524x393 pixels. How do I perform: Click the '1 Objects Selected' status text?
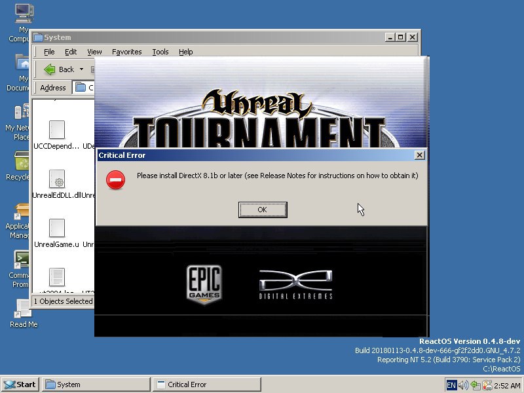click(x=63, y=301)
